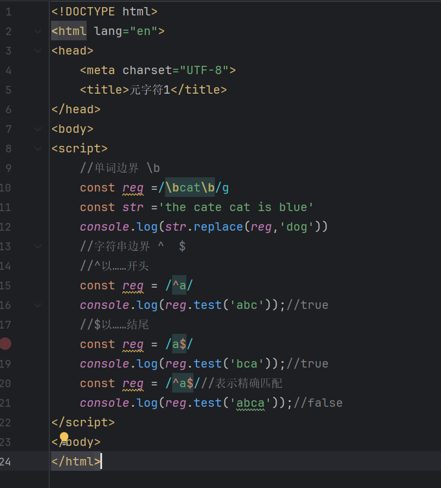Collapse the body tag fold on line 7

point(37,129)
